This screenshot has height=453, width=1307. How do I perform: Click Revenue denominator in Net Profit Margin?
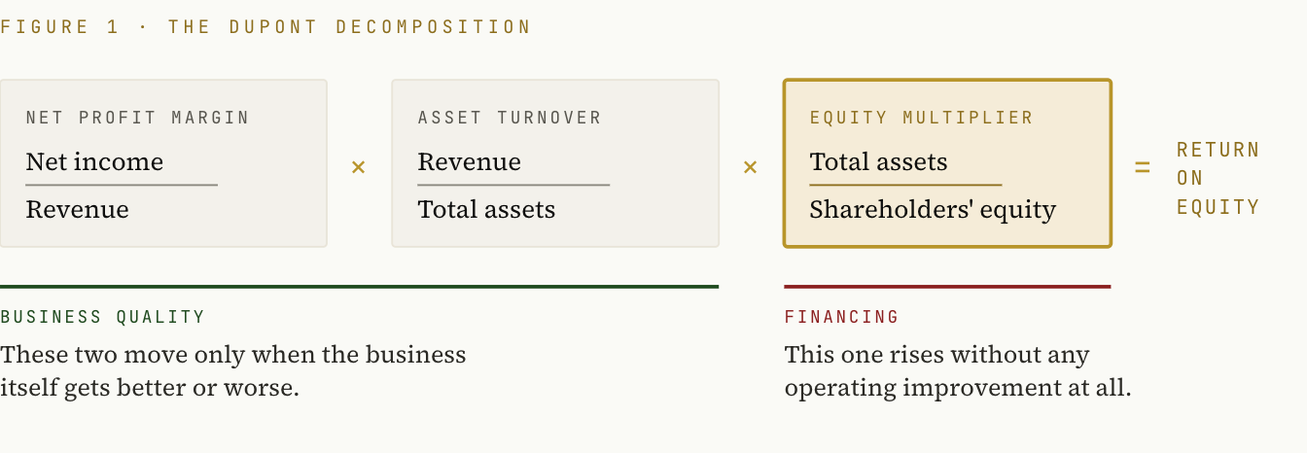click(78, 209)
